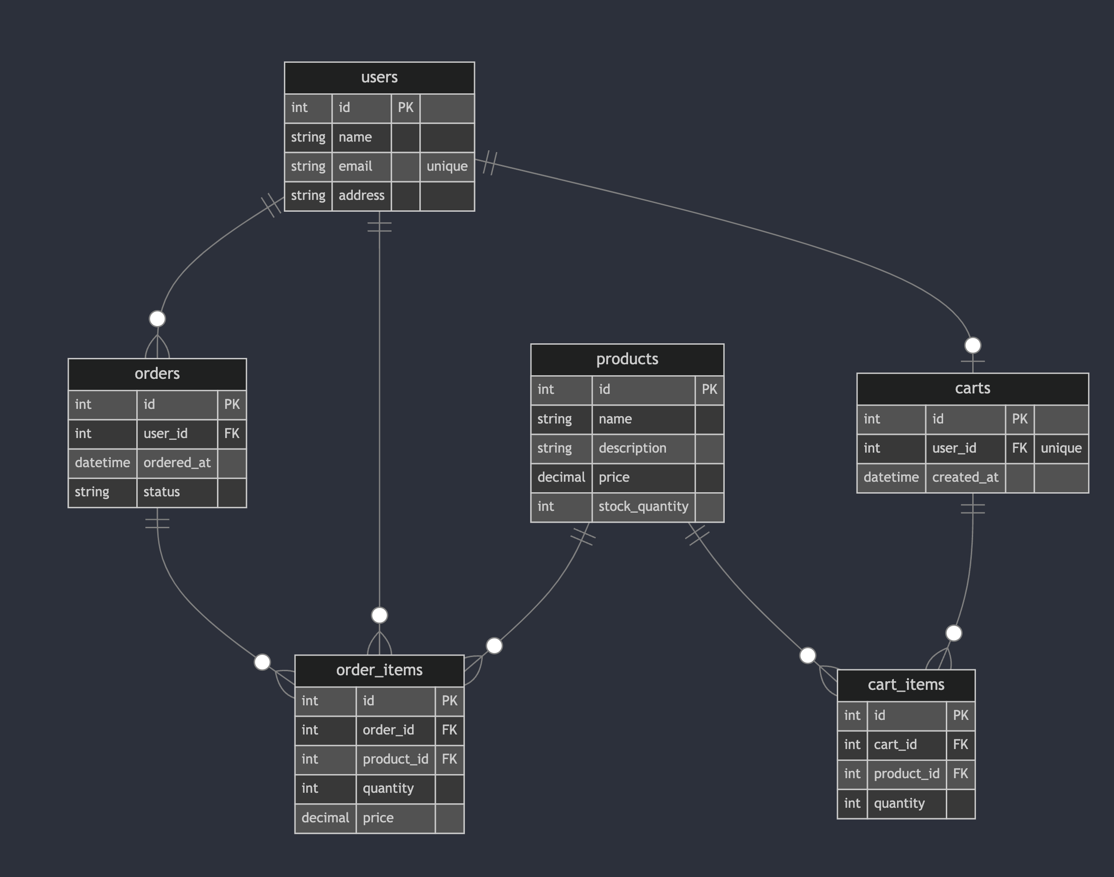Click double-bar marker below users table
The width and height of the screenshot is (1114, 877).
379,227
